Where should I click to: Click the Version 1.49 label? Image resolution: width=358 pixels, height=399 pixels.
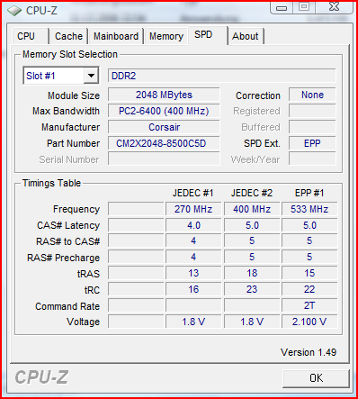(309, 352)
